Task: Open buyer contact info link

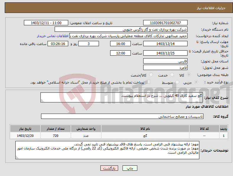Action: tap(53, 36)
